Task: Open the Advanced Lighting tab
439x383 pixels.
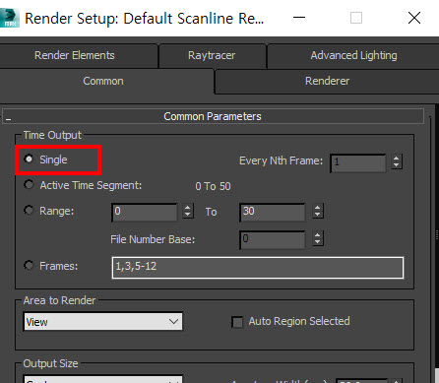Action: [353, 55]
